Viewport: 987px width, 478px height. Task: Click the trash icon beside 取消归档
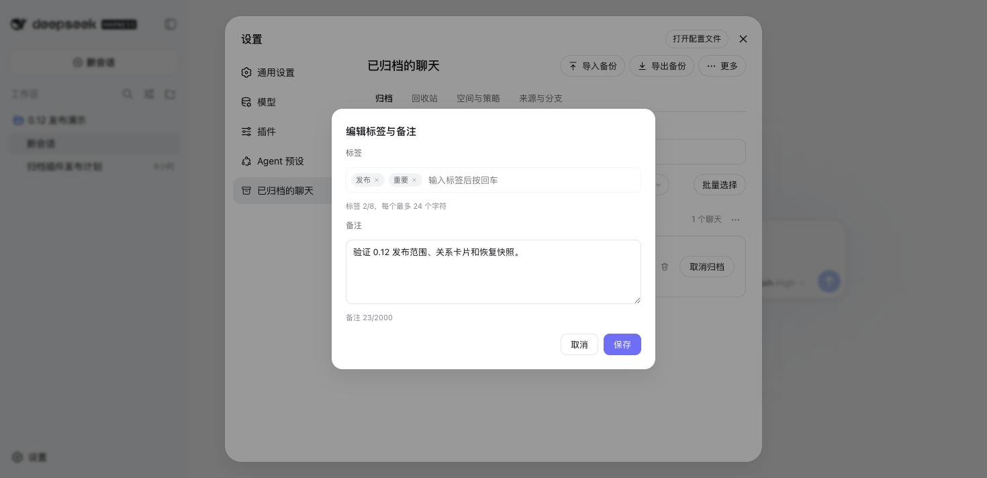click(665, 267)
